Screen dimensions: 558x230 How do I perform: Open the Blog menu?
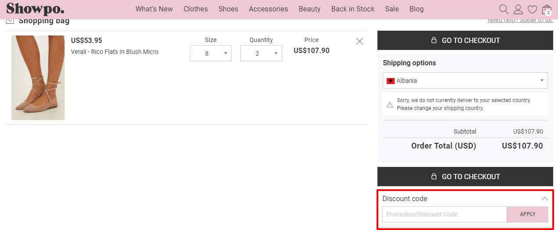(417, 9)
